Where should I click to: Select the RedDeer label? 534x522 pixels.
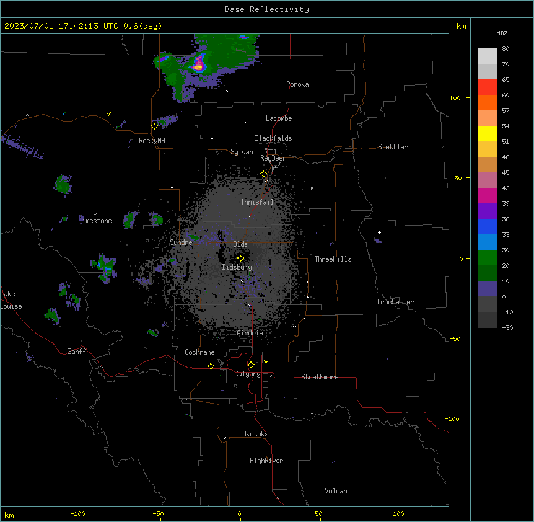(273, 158)
